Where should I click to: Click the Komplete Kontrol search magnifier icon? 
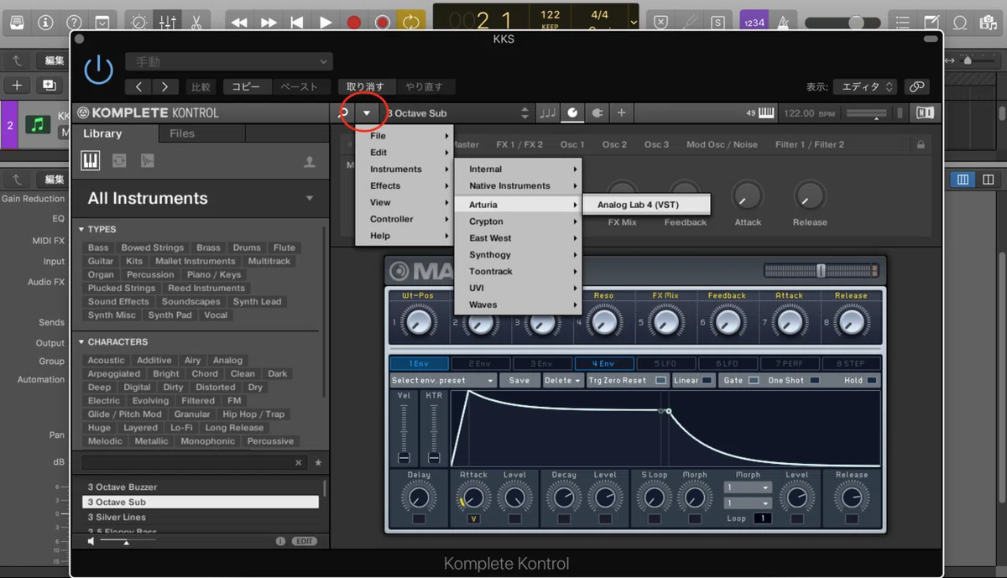pyautogui.click(x=342, y=113)
